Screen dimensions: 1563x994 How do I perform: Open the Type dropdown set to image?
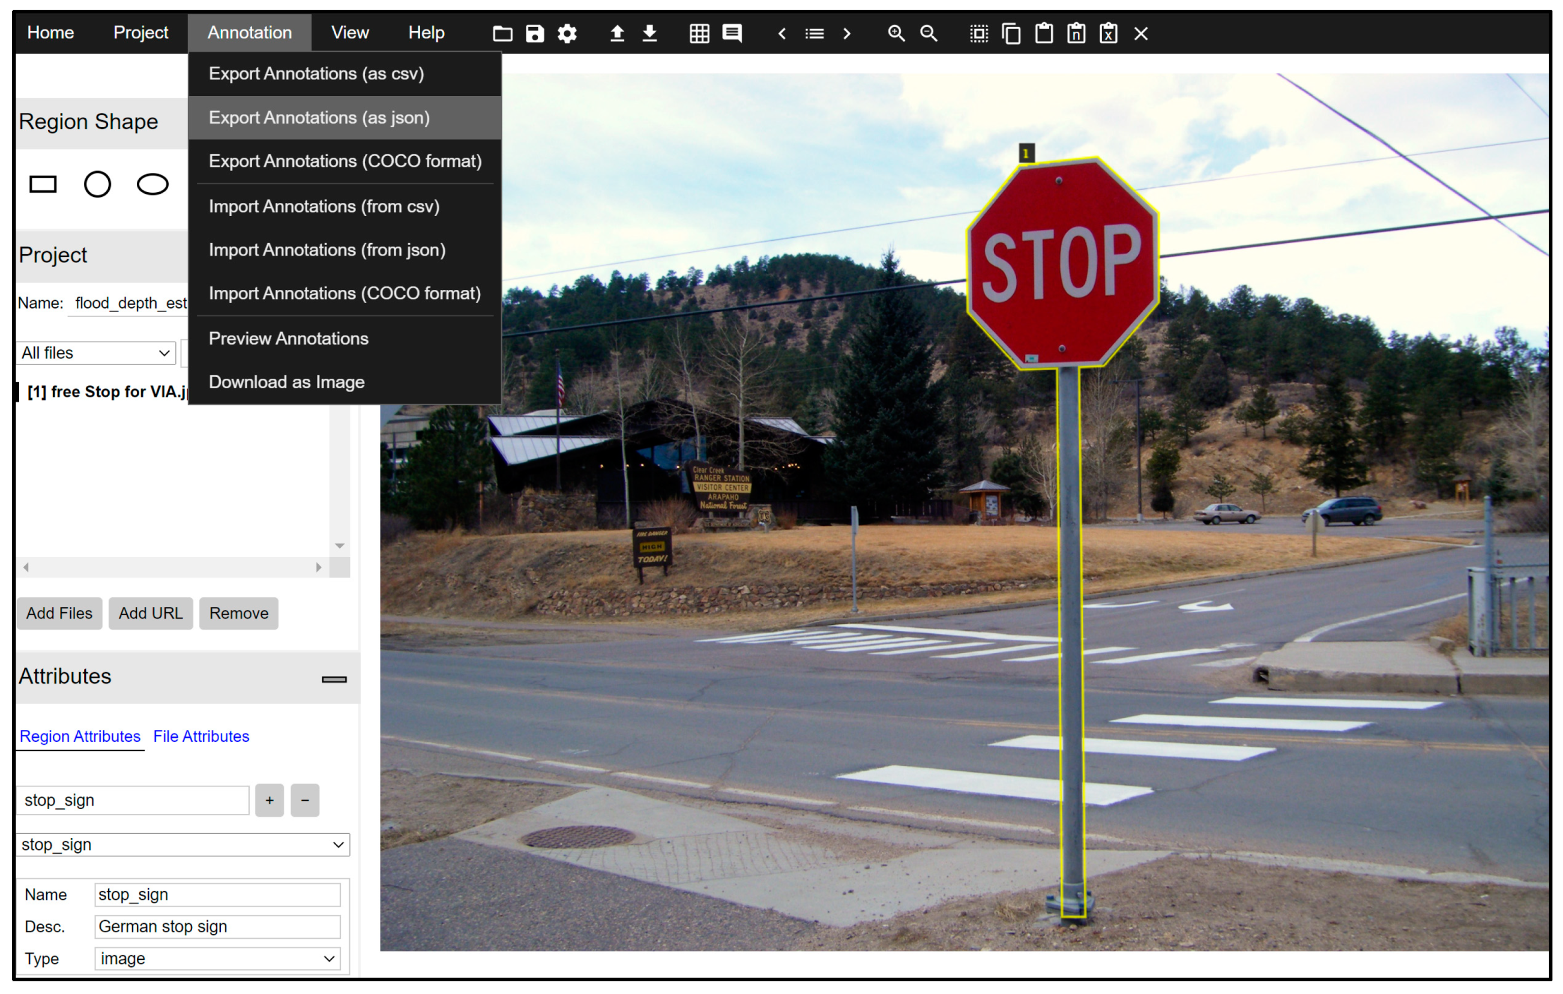click(217, 959)
